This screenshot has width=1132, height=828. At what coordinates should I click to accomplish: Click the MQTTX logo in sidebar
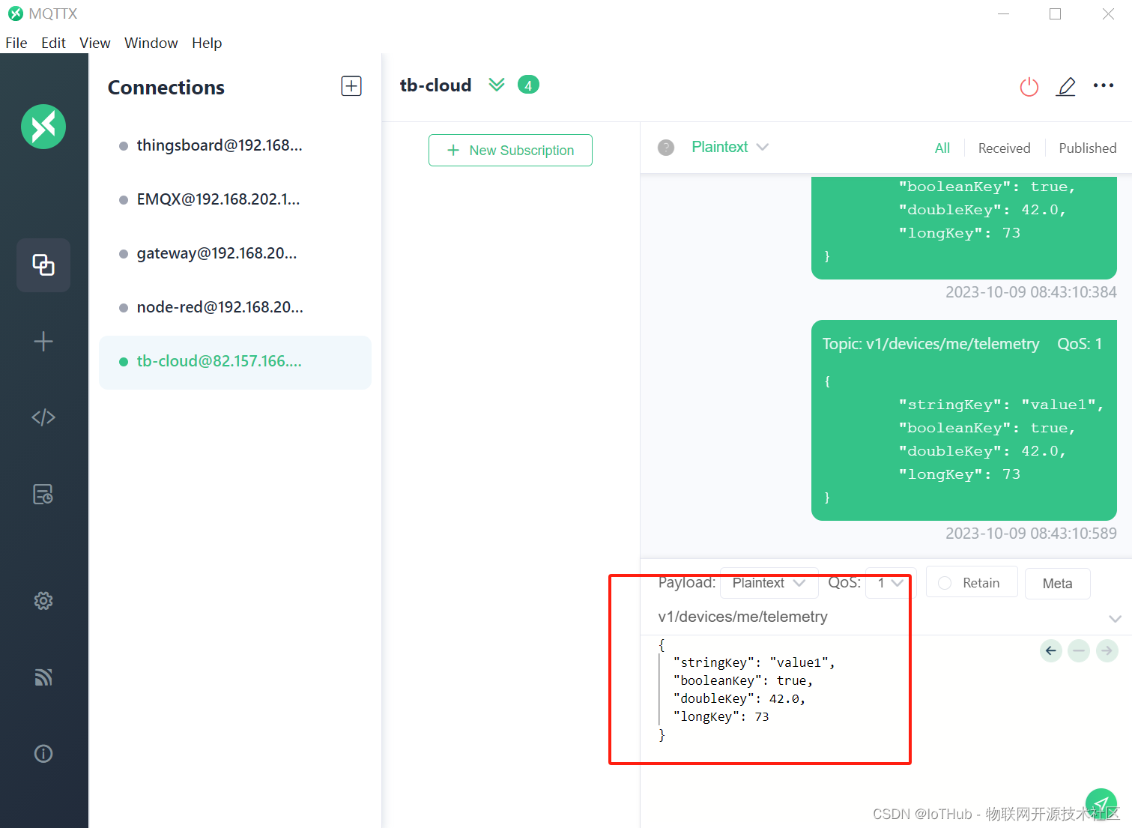pos(43,127)
